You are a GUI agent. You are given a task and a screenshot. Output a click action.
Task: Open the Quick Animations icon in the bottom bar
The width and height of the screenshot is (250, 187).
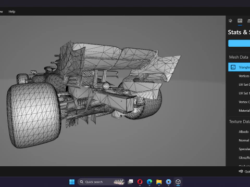coord(241,171)
